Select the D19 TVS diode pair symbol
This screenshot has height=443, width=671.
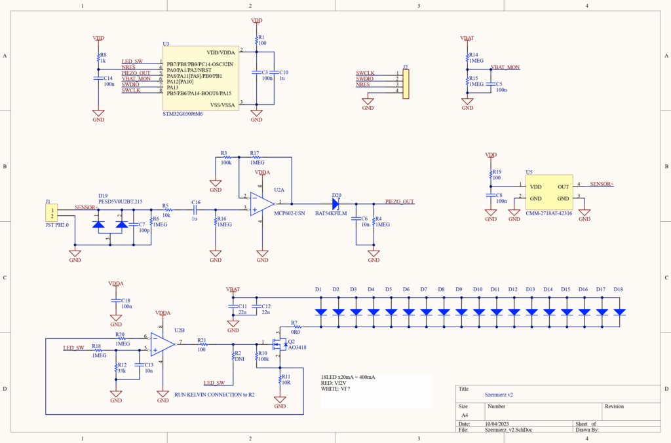pyautogui.click(x=109, y=225)
